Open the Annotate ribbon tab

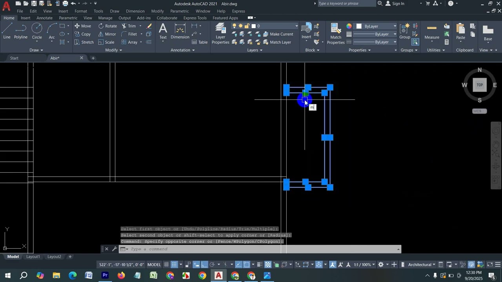click(x=44, y=18)
